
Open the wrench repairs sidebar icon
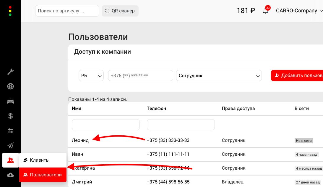[11, 71]
